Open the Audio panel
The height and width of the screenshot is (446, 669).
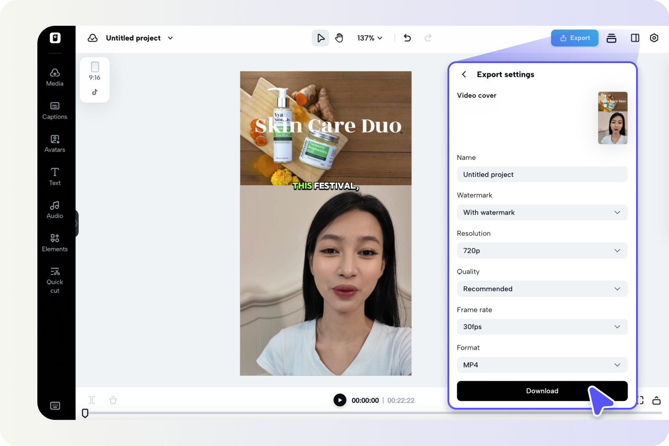coord(55,210)
